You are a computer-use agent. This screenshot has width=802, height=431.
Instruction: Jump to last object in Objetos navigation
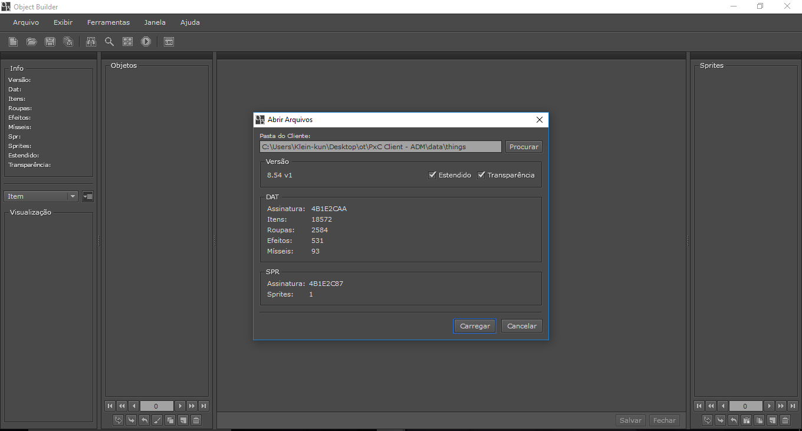(203, 406)
